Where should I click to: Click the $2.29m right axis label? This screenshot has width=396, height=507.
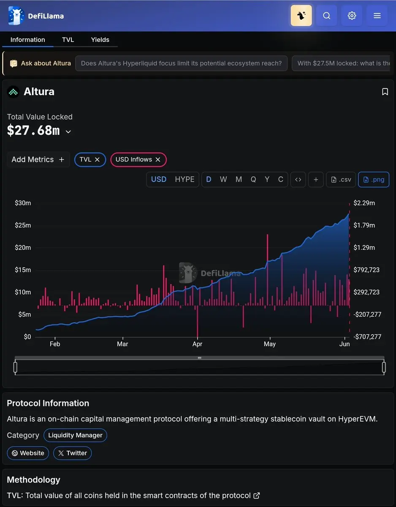coord(364,203)
